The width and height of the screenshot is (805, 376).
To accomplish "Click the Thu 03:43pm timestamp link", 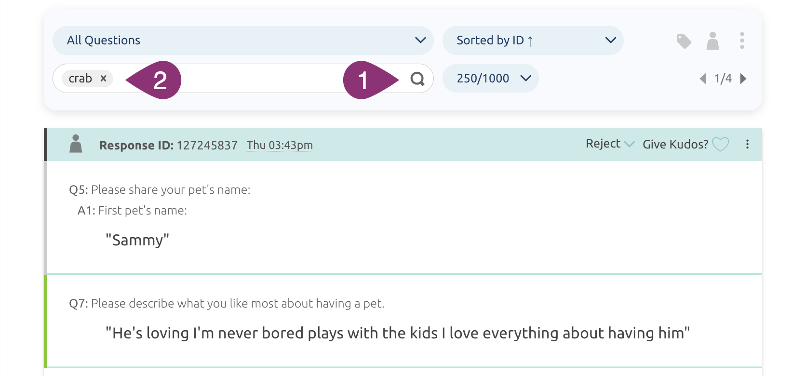I will [x=280, y=145].
